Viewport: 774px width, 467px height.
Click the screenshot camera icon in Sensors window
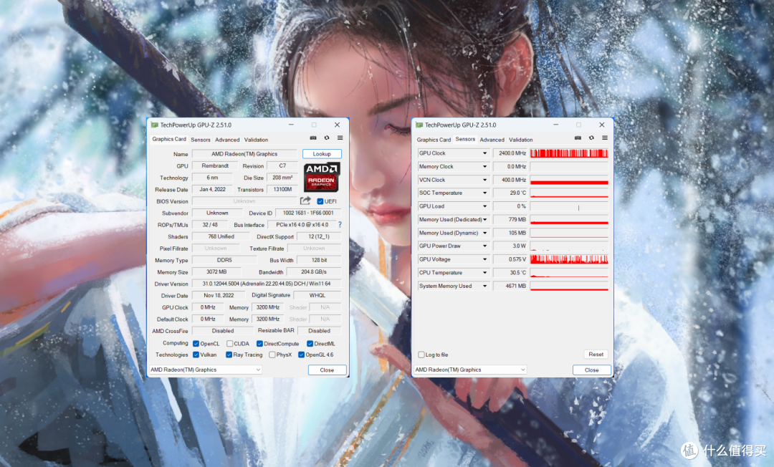pyautogui.click(x=578, y=138)
